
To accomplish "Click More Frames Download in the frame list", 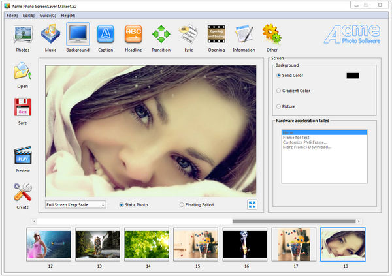I will pos(307,147).
